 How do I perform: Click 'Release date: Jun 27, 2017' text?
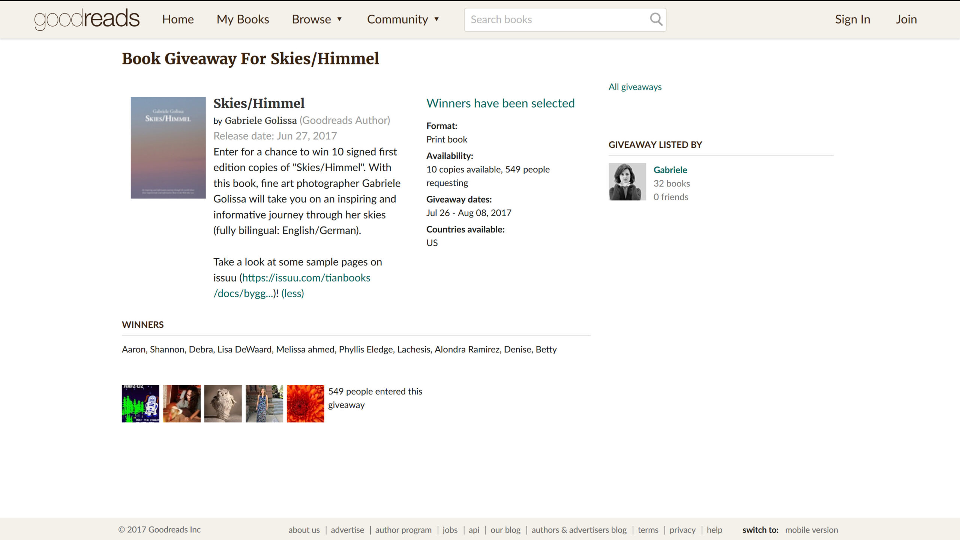pyautogui.click(x=275, y=136)
